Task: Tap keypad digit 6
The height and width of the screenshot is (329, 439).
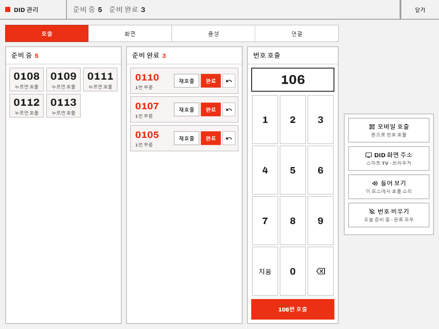Action: [x=320, y=170]
